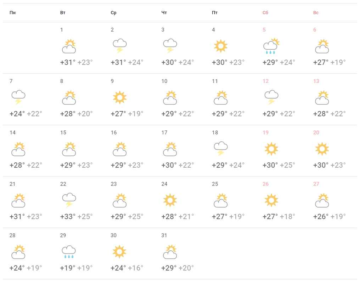This screenshot has width=359, height=284.
Task: Click the clear sun icon on day 9
Action: [x=120, y=98]
